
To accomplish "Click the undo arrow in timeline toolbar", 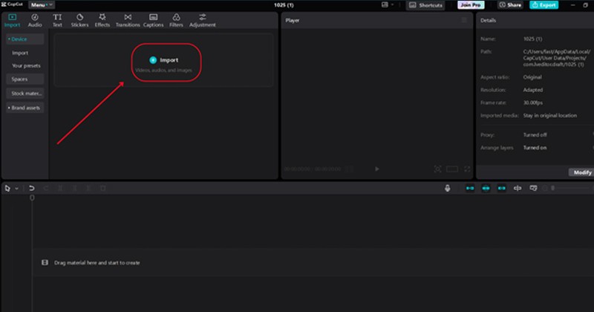I will pos(32,189).
